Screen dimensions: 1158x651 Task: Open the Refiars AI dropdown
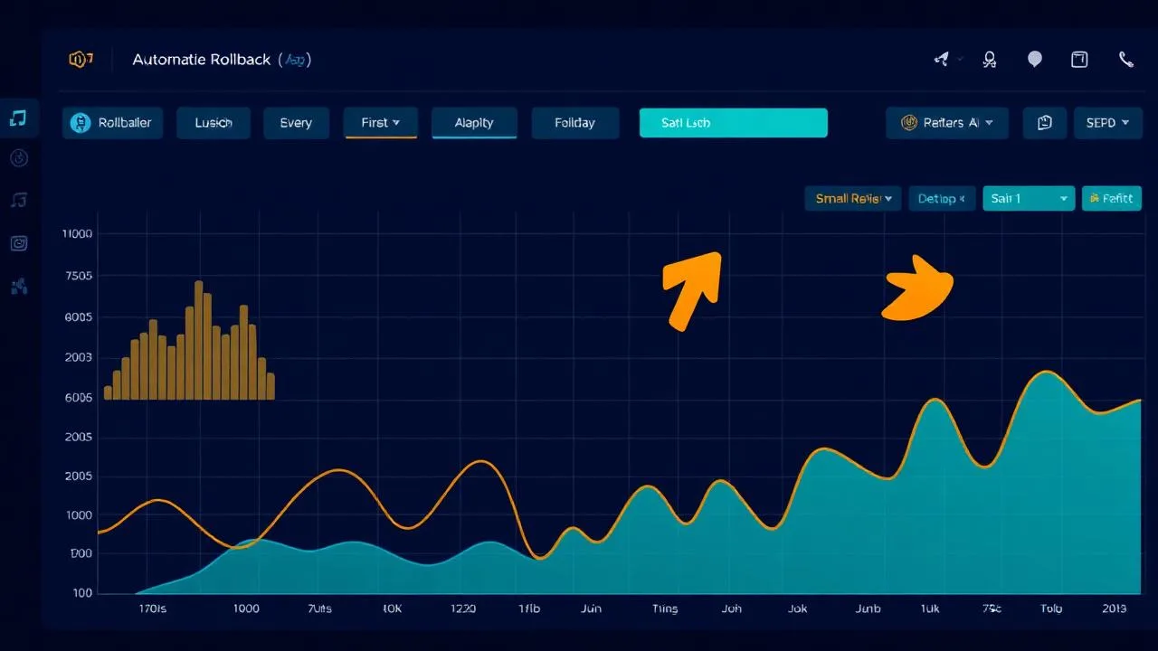point(947,123)
